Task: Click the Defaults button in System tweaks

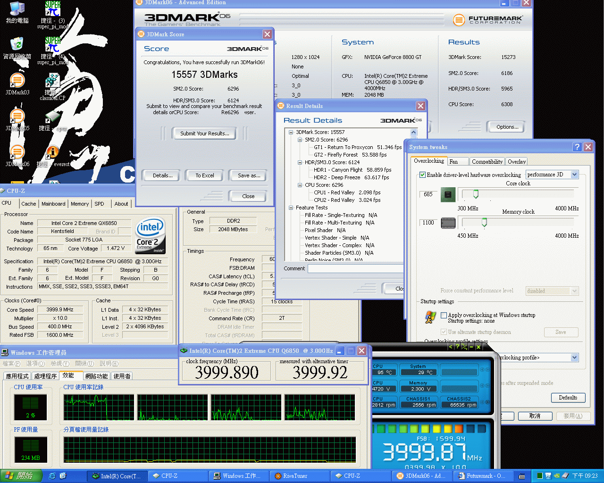Action: [568, 398]
